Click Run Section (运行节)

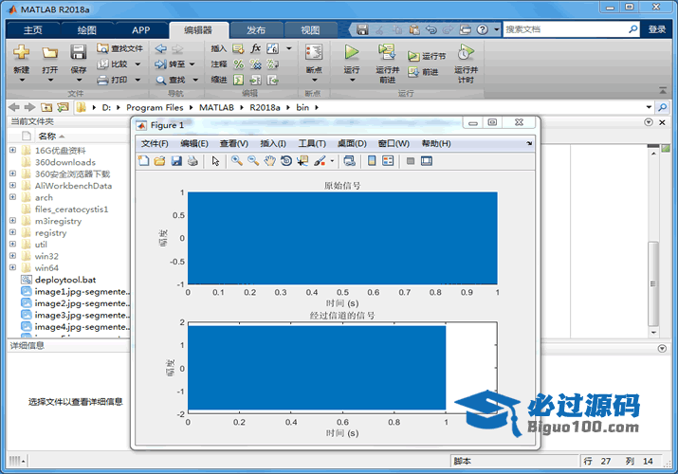(x=427, y=56)
